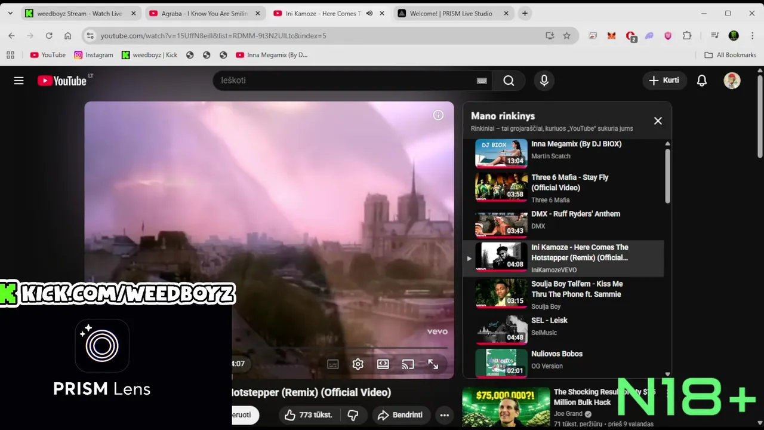Open a new browser tab
Image resolution: width=764 pixels, height=430 pixels.
[525, 13]
